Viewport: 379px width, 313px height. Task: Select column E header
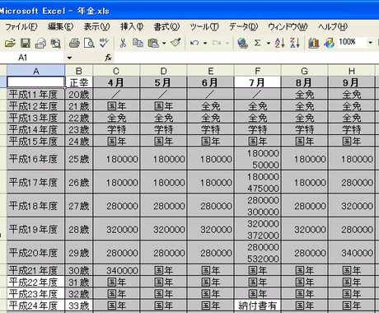210,71
